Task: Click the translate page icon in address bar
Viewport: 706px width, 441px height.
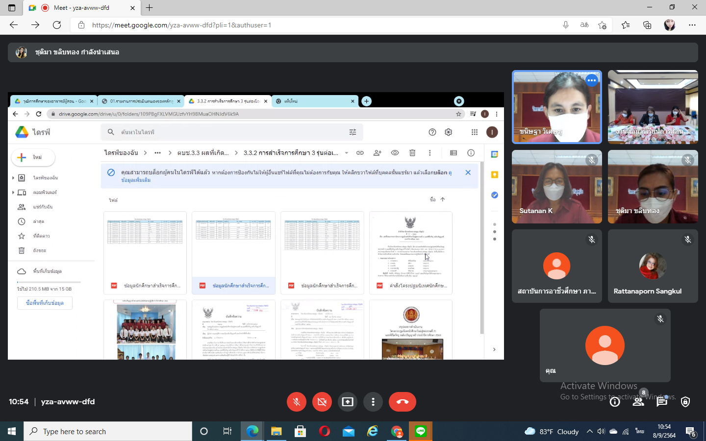Action: coord(584,25)
